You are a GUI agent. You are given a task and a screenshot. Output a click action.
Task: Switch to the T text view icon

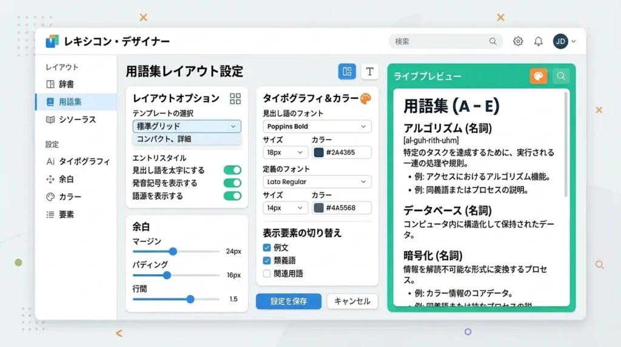pos(369,72)
